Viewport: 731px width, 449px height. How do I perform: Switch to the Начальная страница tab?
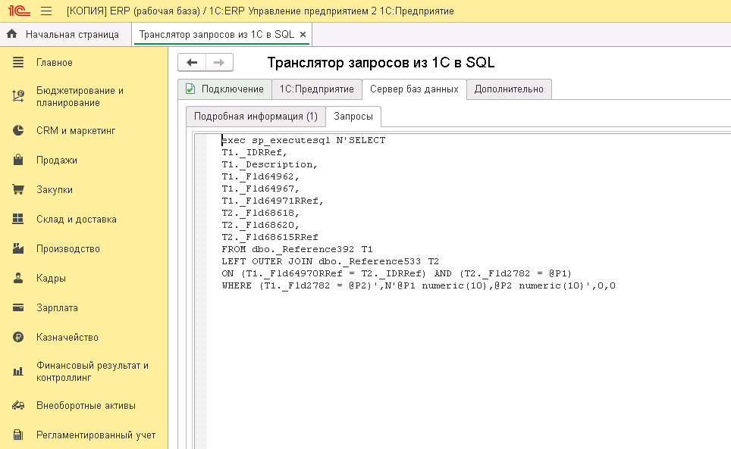(66, 34)
